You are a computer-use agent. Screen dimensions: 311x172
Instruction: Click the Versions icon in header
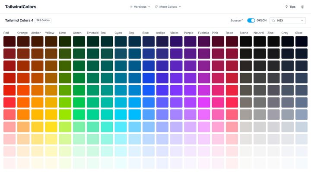pyautogui.click(x=131, y=7)
